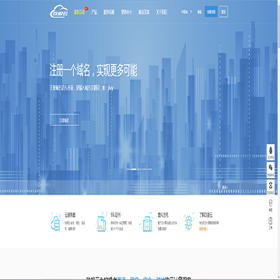
Task: Select the active second carousel indicator dash
Action: [134, 169]
